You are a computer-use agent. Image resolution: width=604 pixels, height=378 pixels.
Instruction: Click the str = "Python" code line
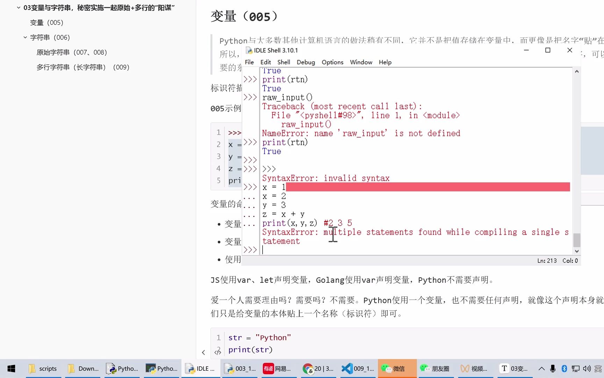pos(260,338)
